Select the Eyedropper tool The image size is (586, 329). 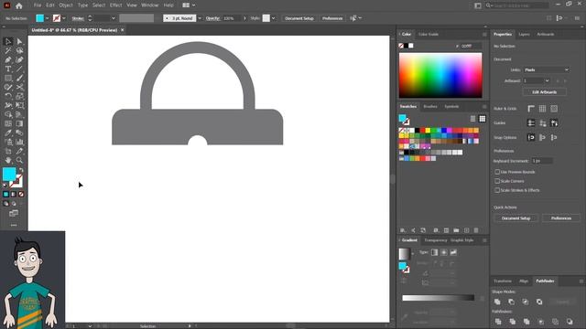(8, 133)
